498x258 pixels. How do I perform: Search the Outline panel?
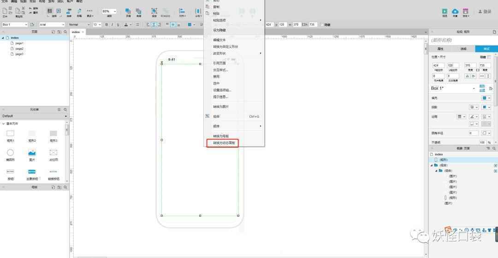click(494, 149)
